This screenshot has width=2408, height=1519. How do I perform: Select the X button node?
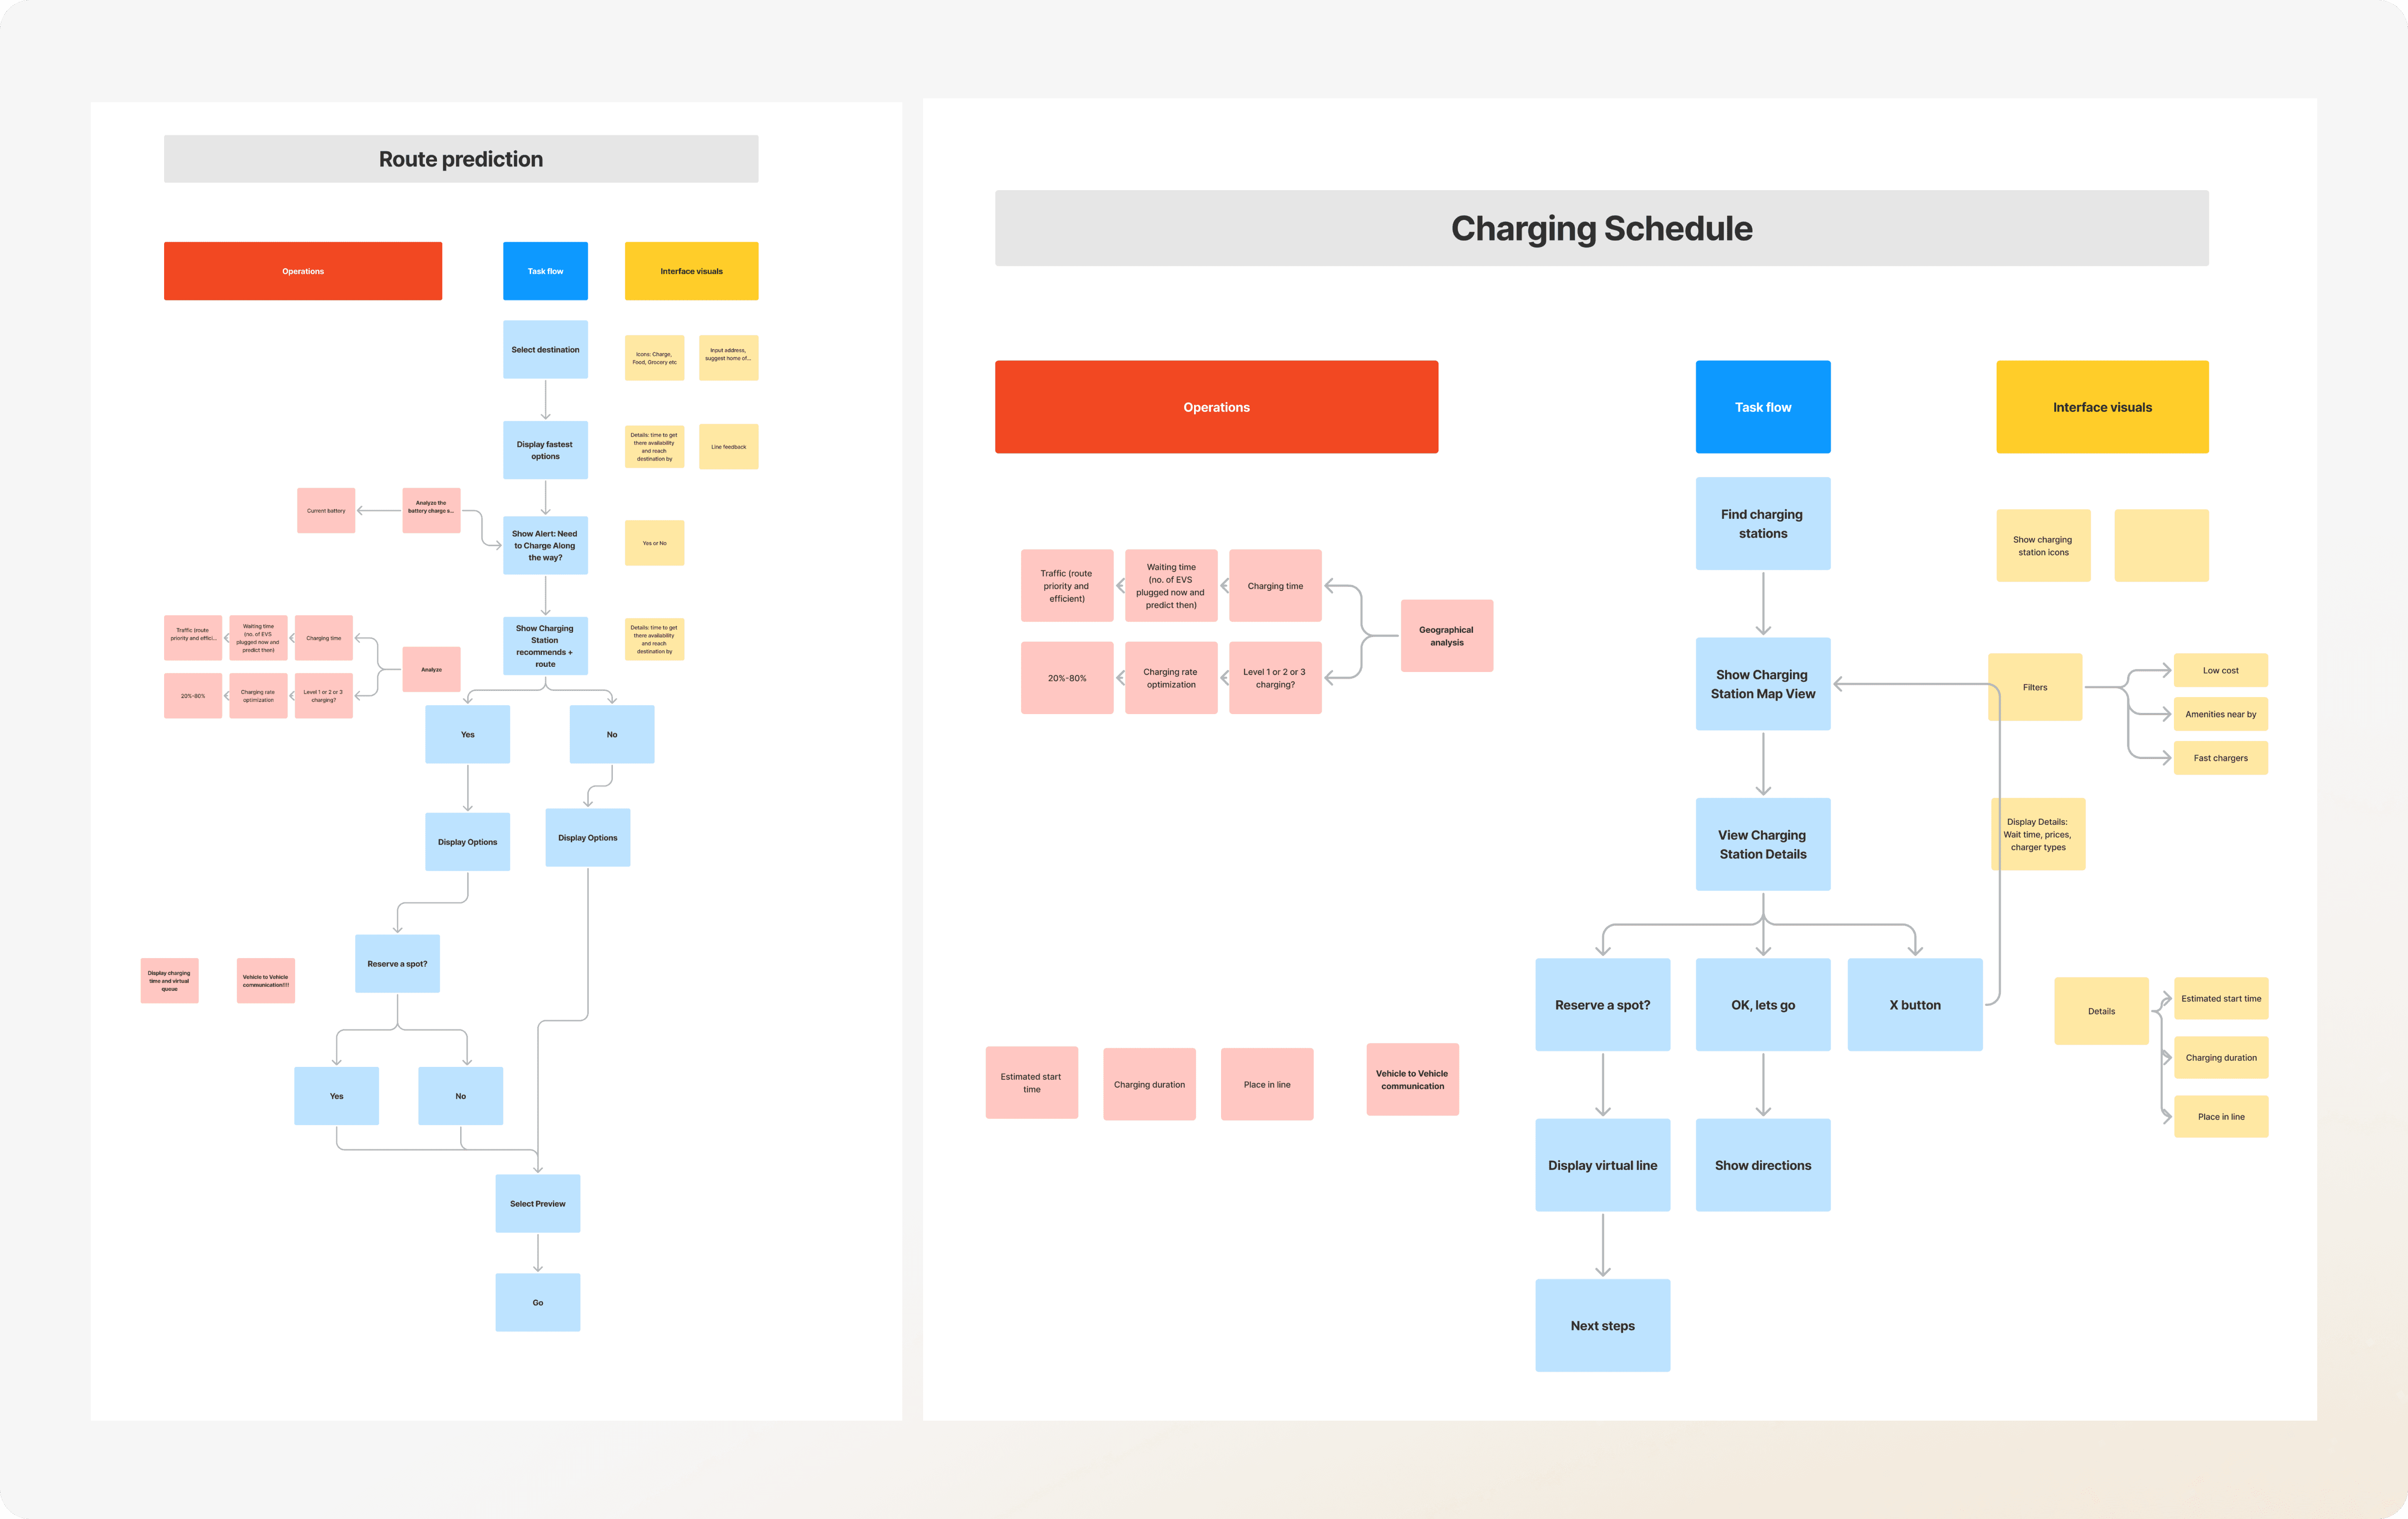pos(1914,1005)
